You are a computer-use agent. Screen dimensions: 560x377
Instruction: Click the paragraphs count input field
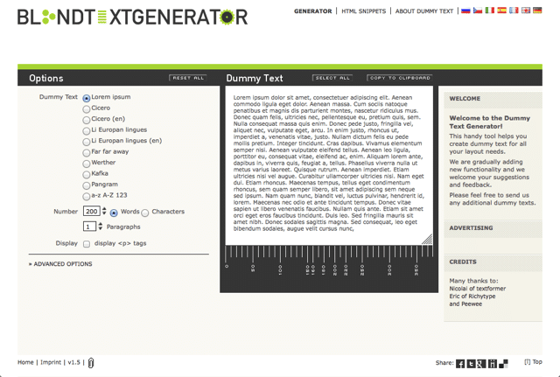89,227
